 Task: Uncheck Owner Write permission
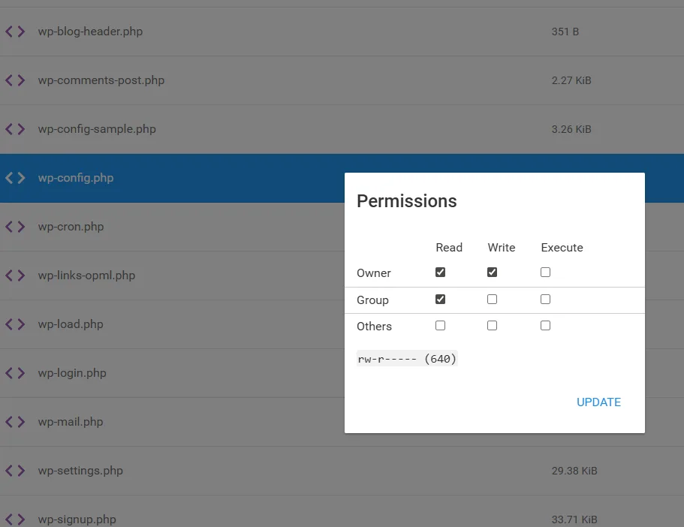pos(492,273)
